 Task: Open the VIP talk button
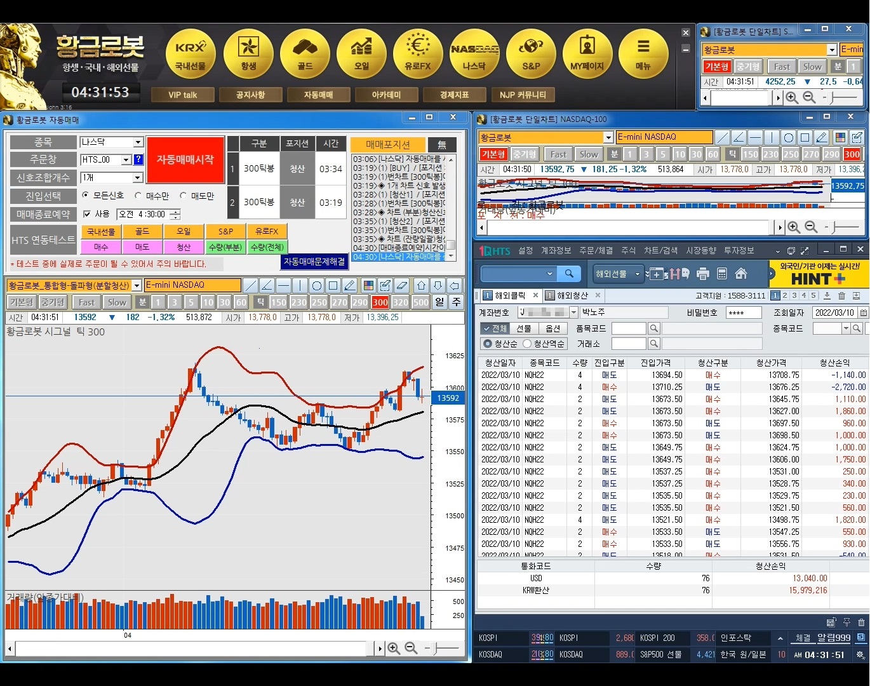coord(183,95)
